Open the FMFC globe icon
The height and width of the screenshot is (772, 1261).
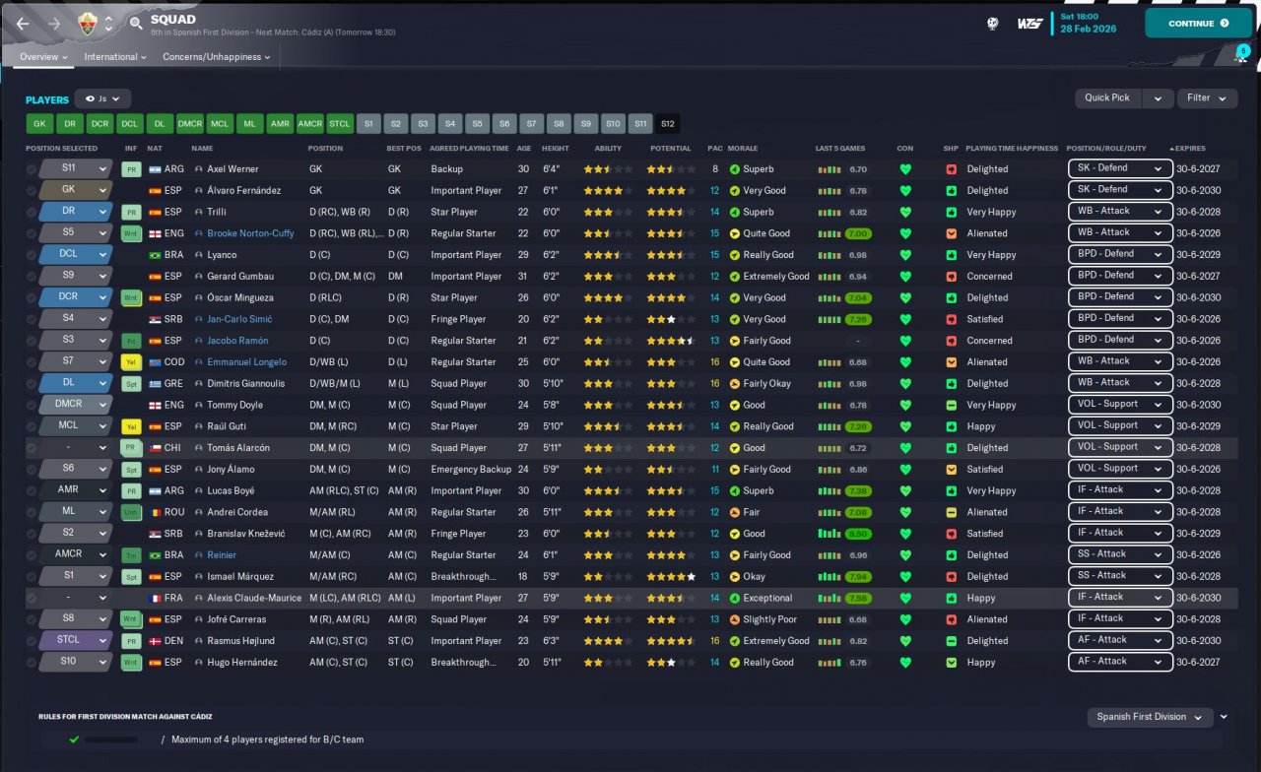992,24
